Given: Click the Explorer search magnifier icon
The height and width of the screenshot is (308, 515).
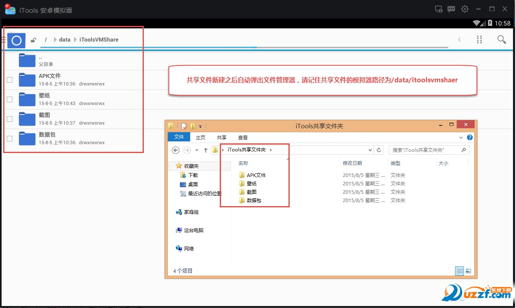Looking at the screenshot, I should pos(464,150).
